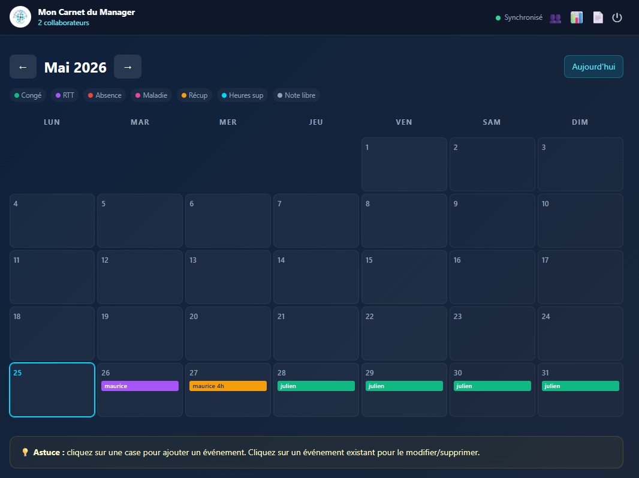This screenshot has width=639, height=478.
Task: Click the Mai 2026 month title
Action: [76, 67]
